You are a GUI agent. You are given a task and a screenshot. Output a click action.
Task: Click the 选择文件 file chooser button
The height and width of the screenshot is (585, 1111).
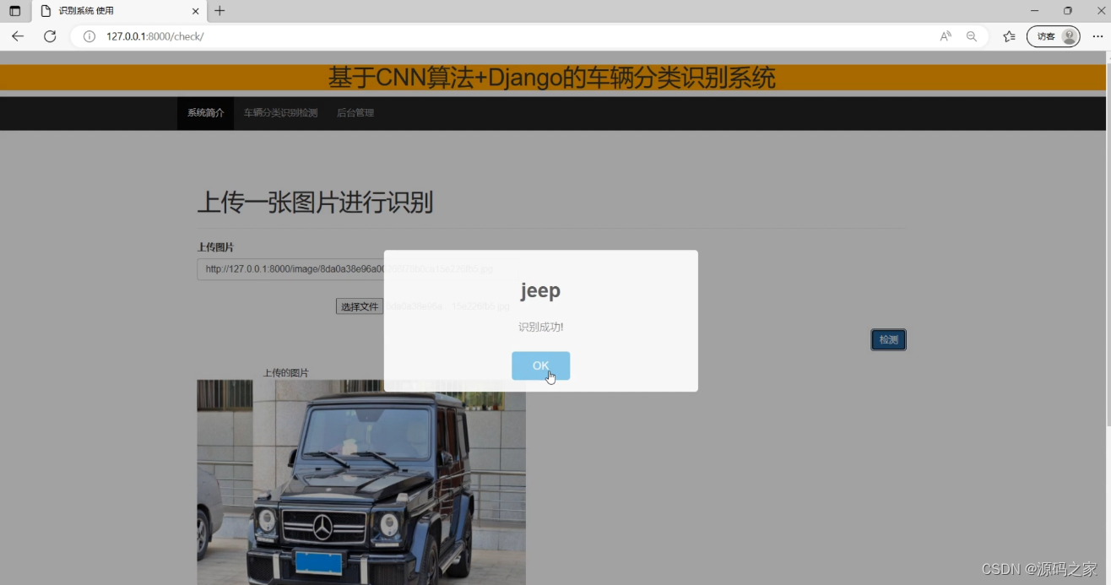coord(359,306)
